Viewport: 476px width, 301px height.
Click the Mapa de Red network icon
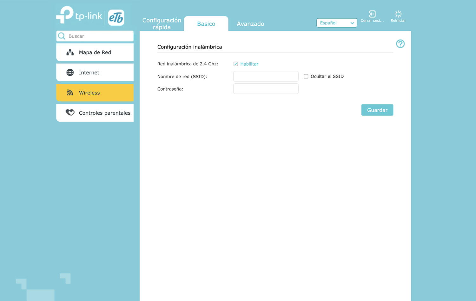tap(70, 53)
